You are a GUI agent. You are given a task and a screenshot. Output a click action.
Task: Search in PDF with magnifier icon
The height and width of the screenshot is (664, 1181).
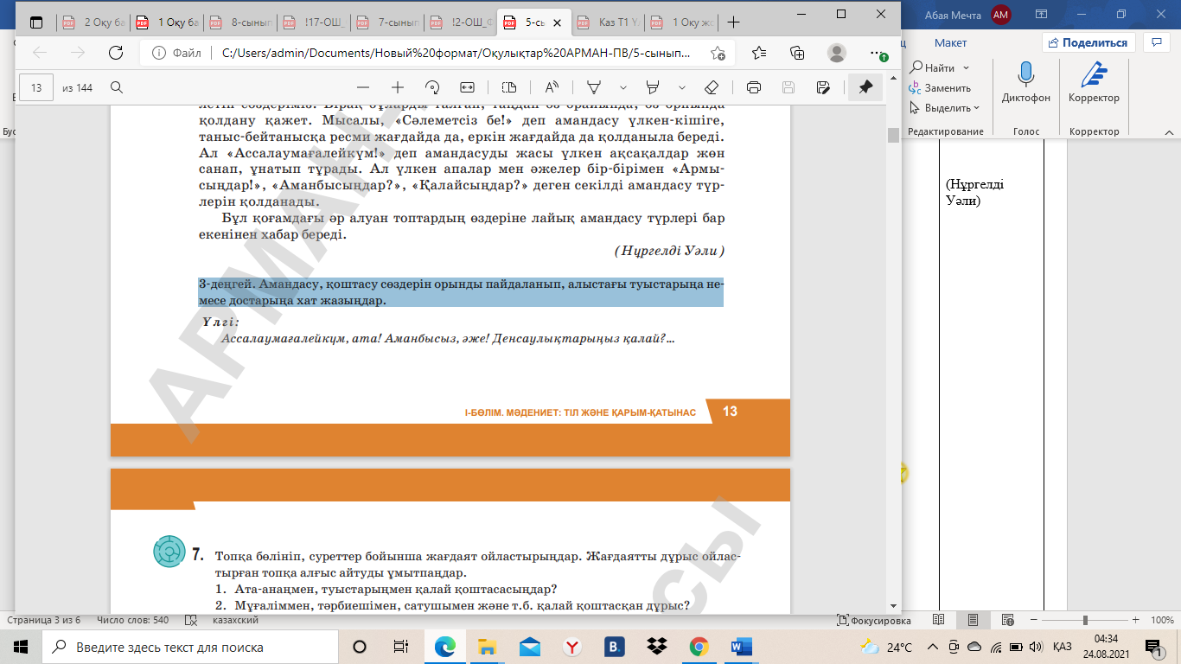click(117, 87)
